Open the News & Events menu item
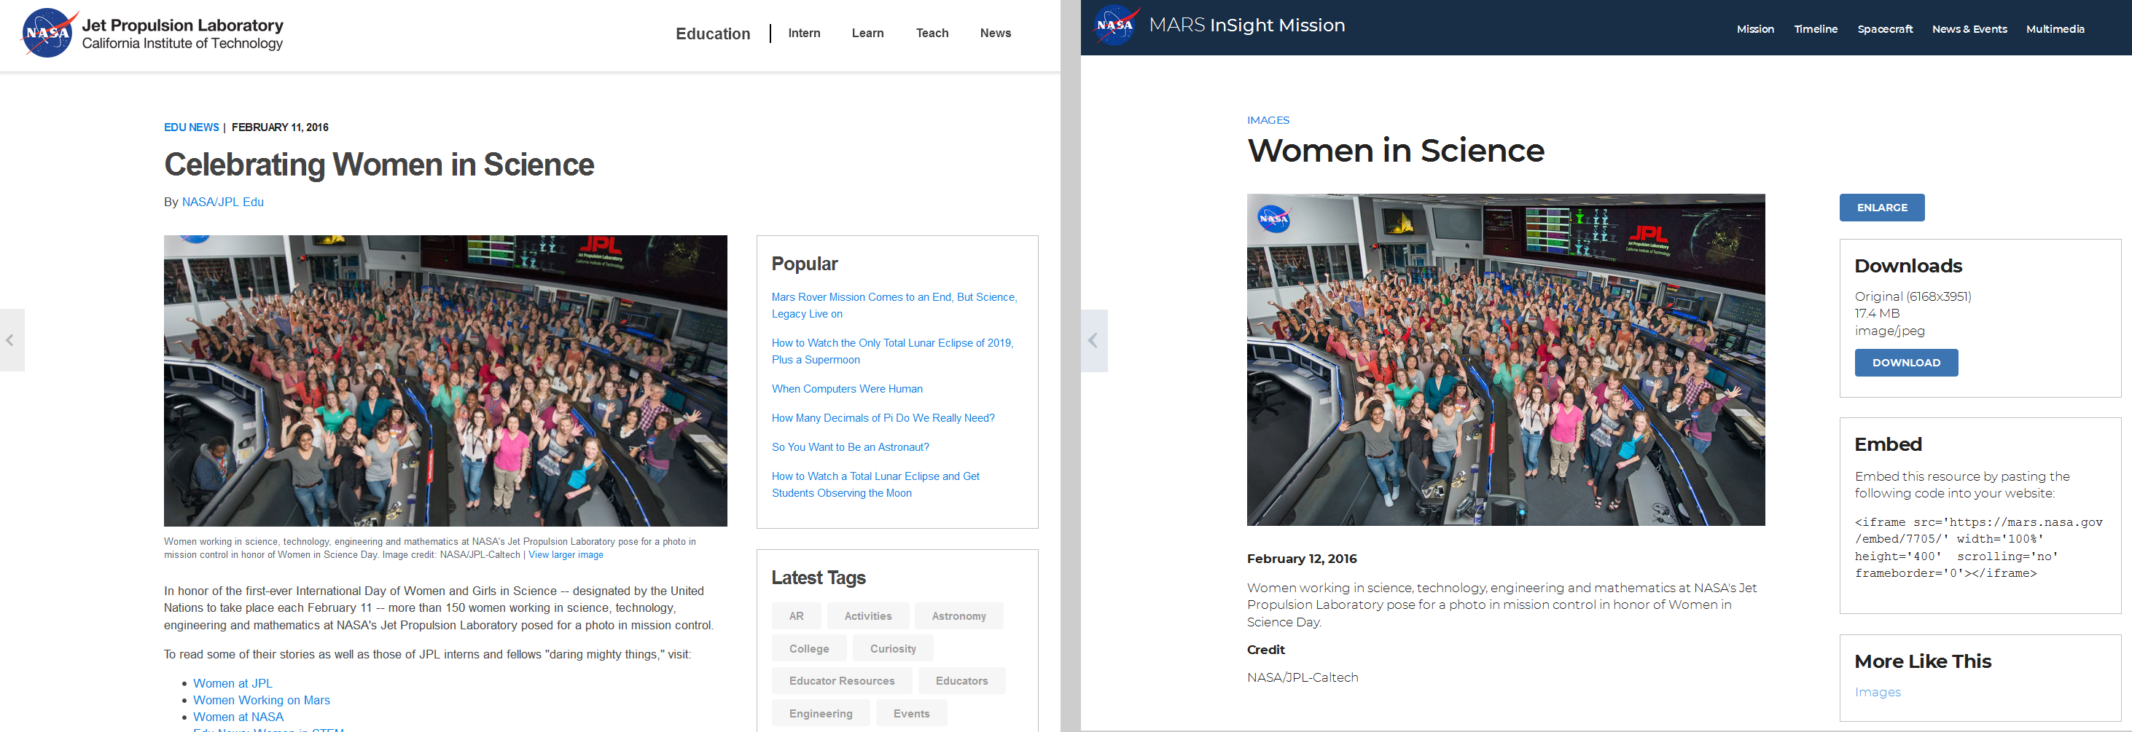Image resolution: width=2132 pixels, height=732 pixels. (1969, 29)
